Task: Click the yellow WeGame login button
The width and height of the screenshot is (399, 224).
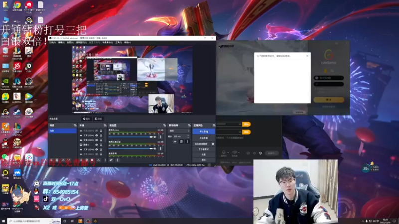Action: coord(329,100)
